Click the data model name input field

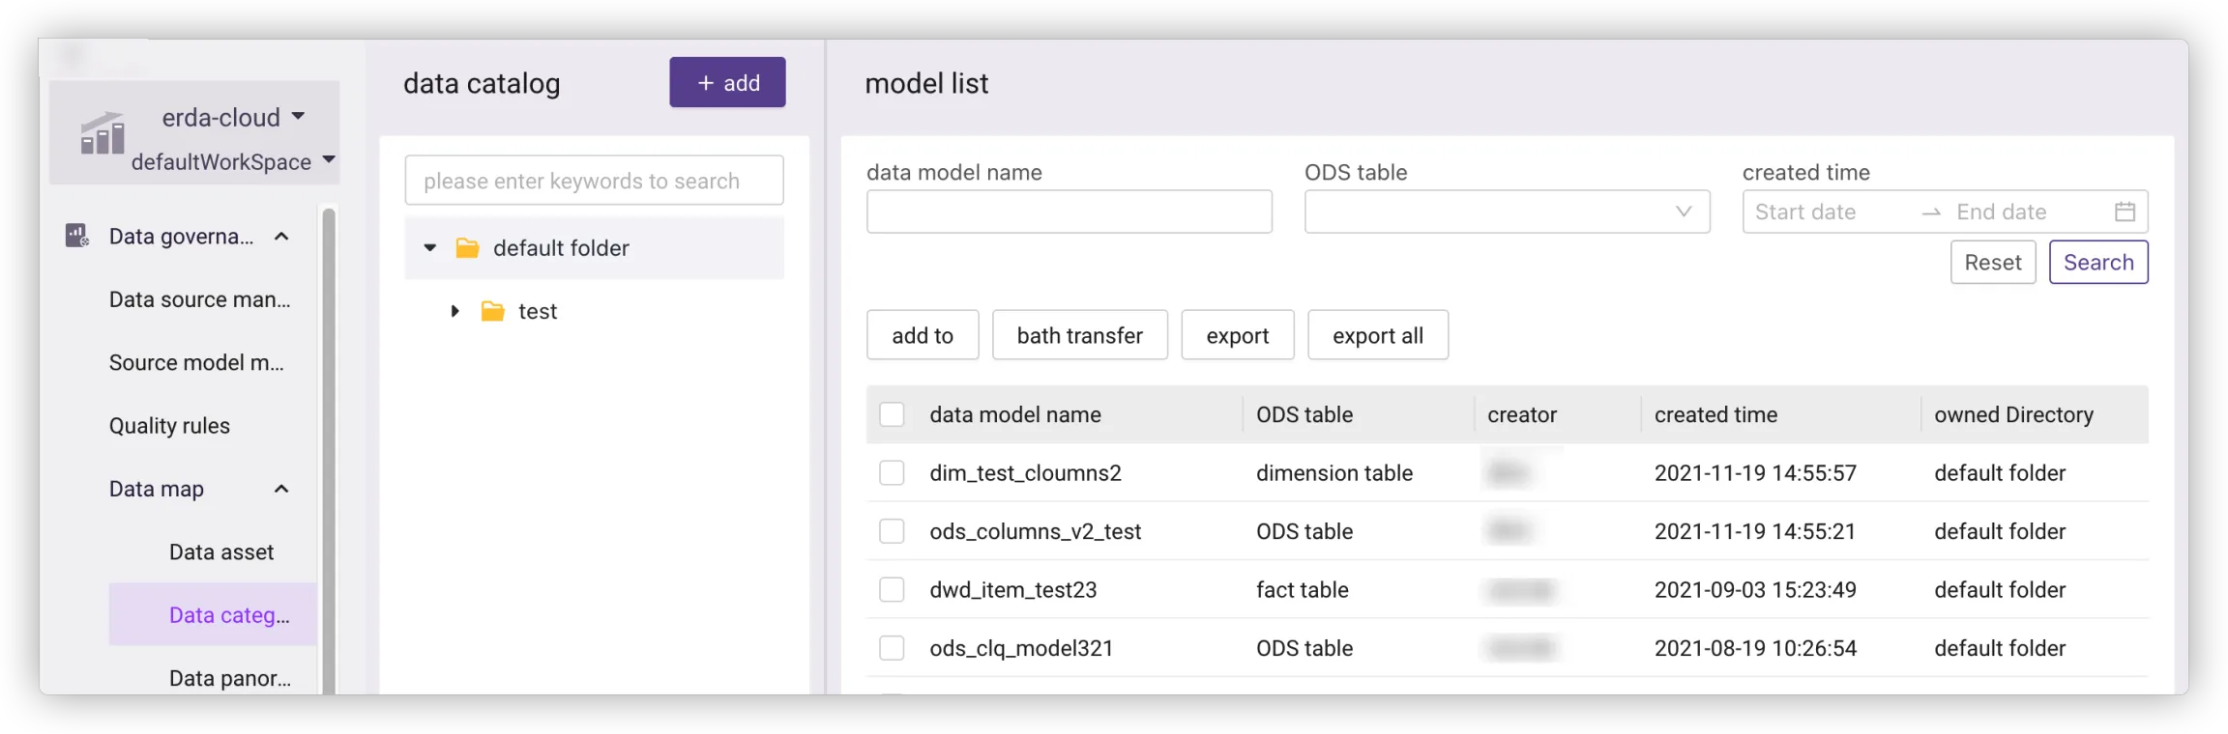[1069, 212]
